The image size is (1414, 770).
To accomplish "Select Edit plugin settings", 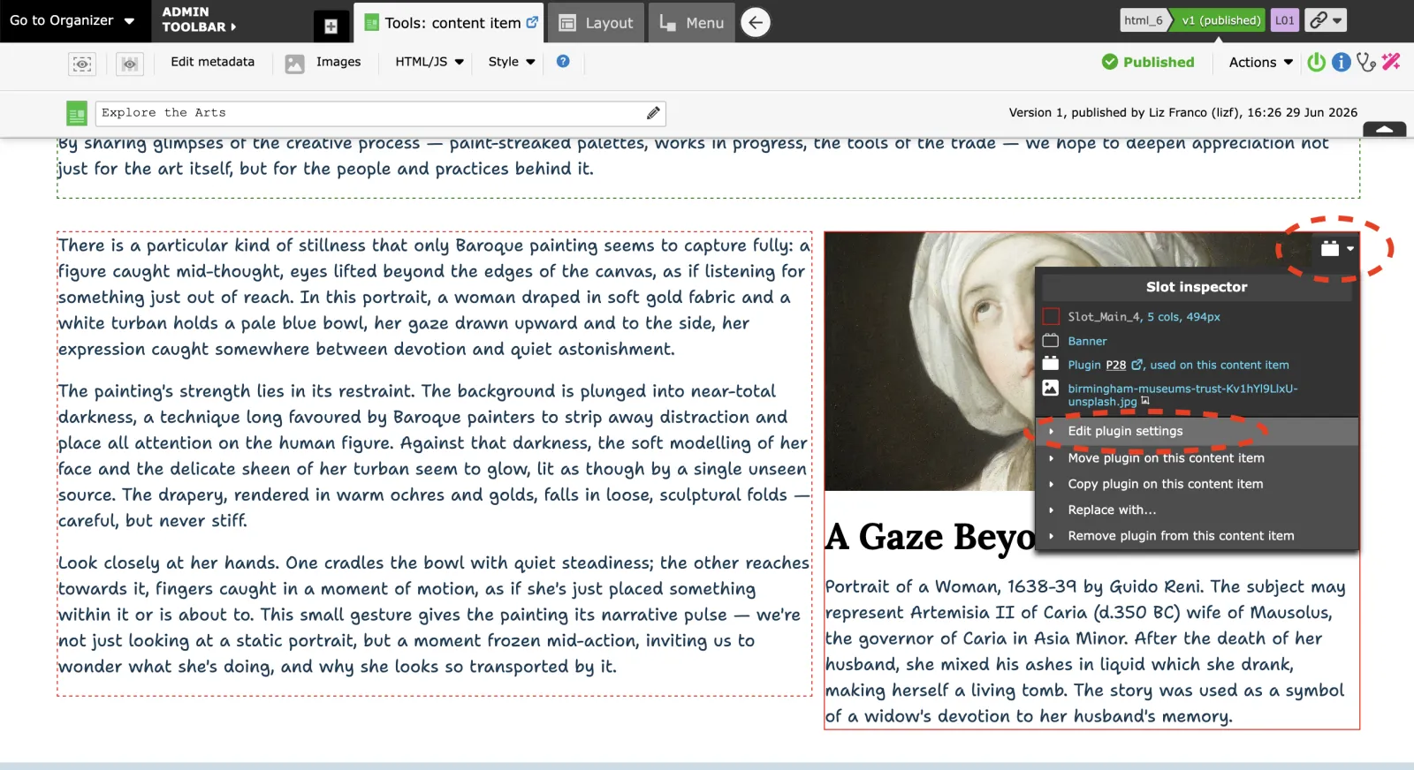I will point(1197,431).
